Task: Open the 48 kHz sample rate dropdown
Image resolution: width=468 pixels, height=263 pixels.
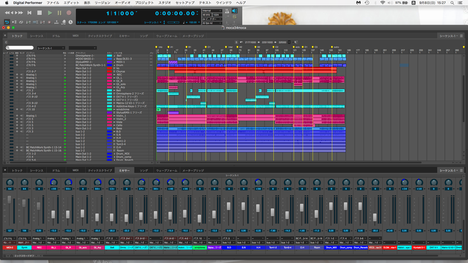Action: (206, 15)
